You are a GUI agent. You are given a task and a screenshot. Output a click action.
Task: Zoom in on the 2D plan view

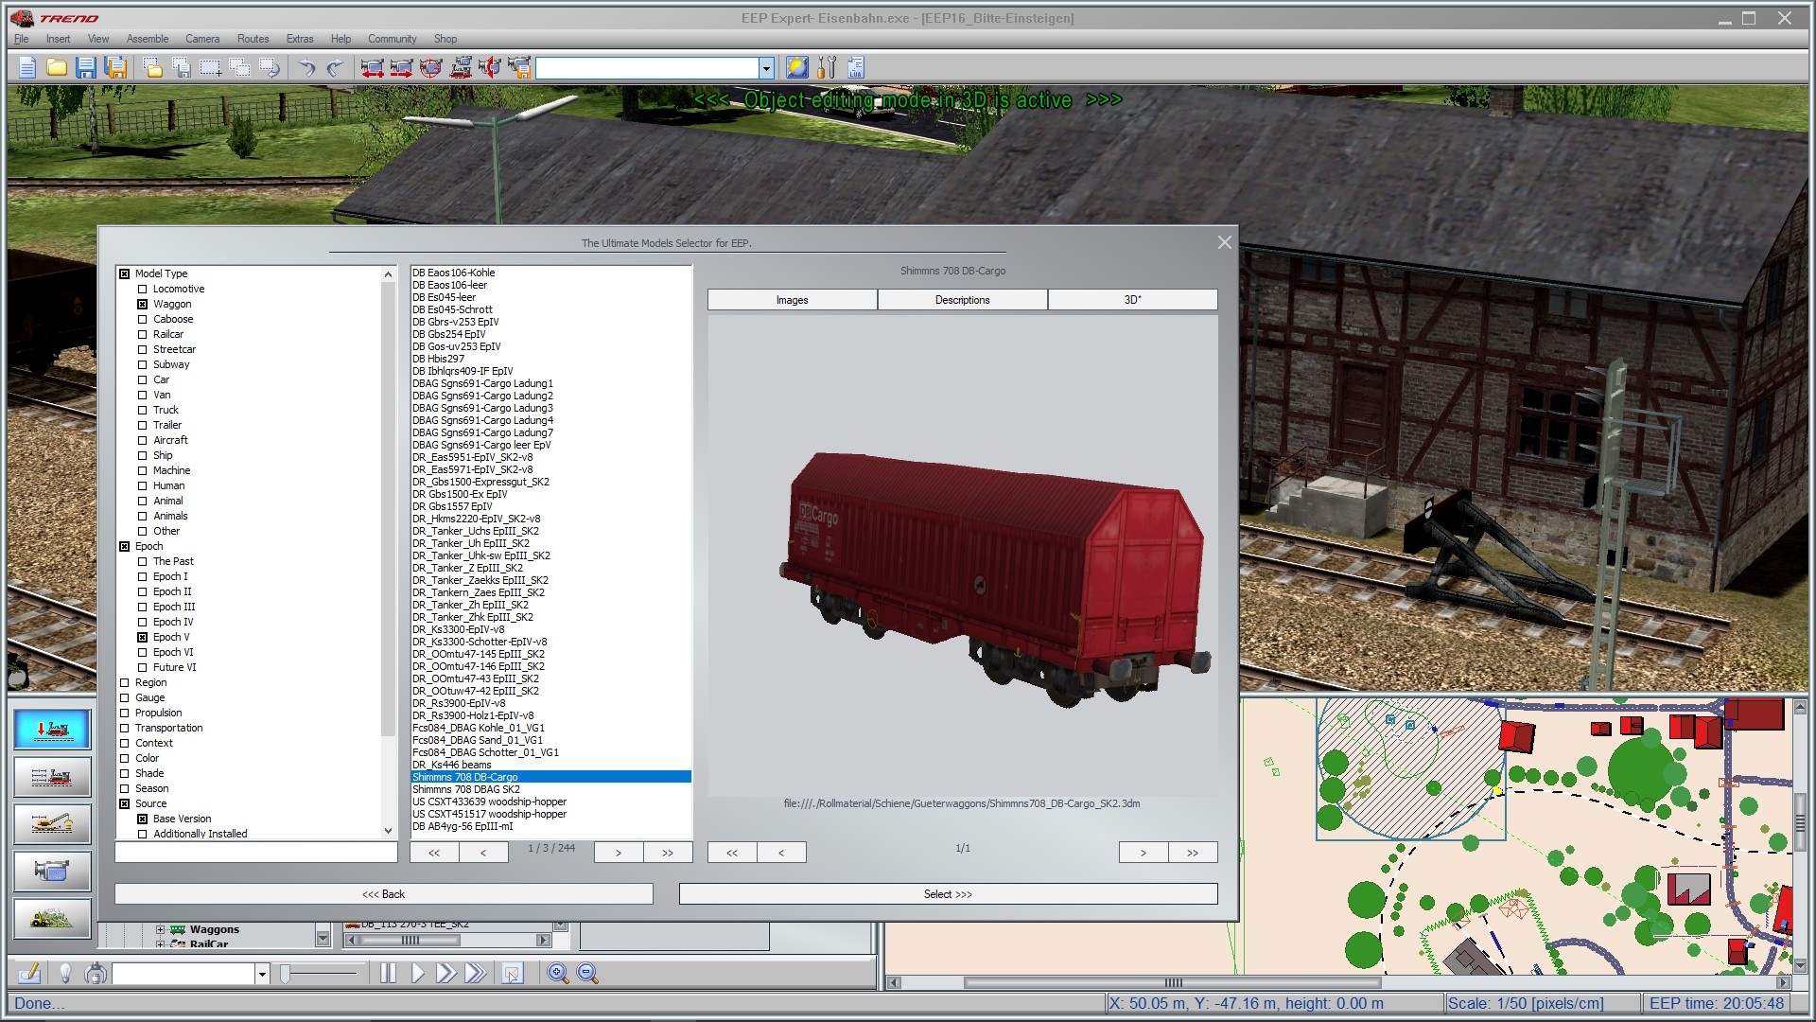click(558, 972)
